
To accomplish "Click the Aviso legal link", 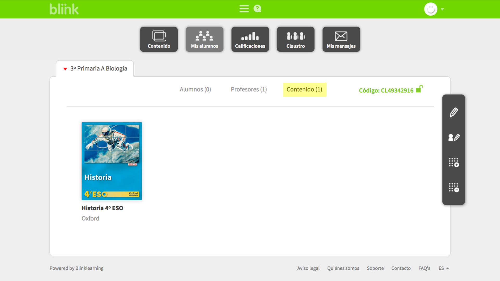I will [308, 268].
